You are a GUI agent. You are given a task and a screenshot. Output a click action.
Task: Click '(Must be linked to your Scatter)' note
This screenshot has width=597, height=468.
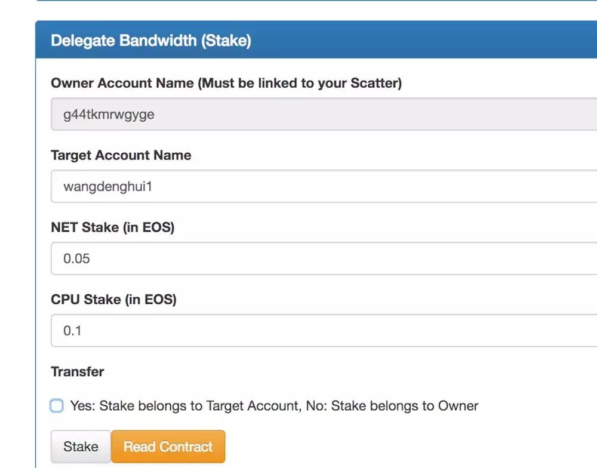(x=300, y=83)
